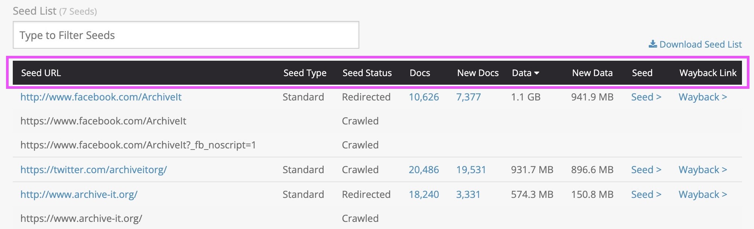Click the Data column sort arrow

(537, 73)
